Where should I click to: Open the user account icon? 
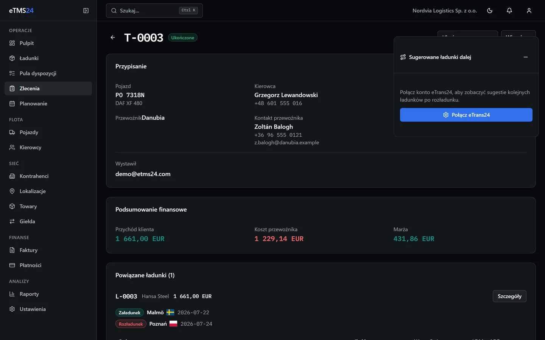coord(529,11)
